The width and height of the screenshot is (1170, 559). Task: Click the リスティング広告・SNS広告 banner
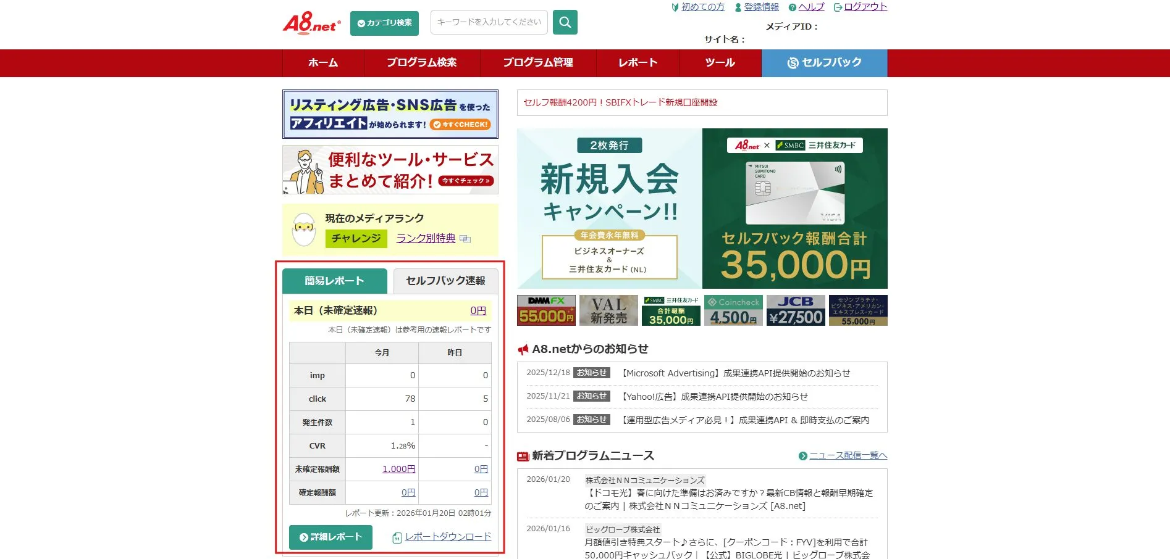[390, 114]
